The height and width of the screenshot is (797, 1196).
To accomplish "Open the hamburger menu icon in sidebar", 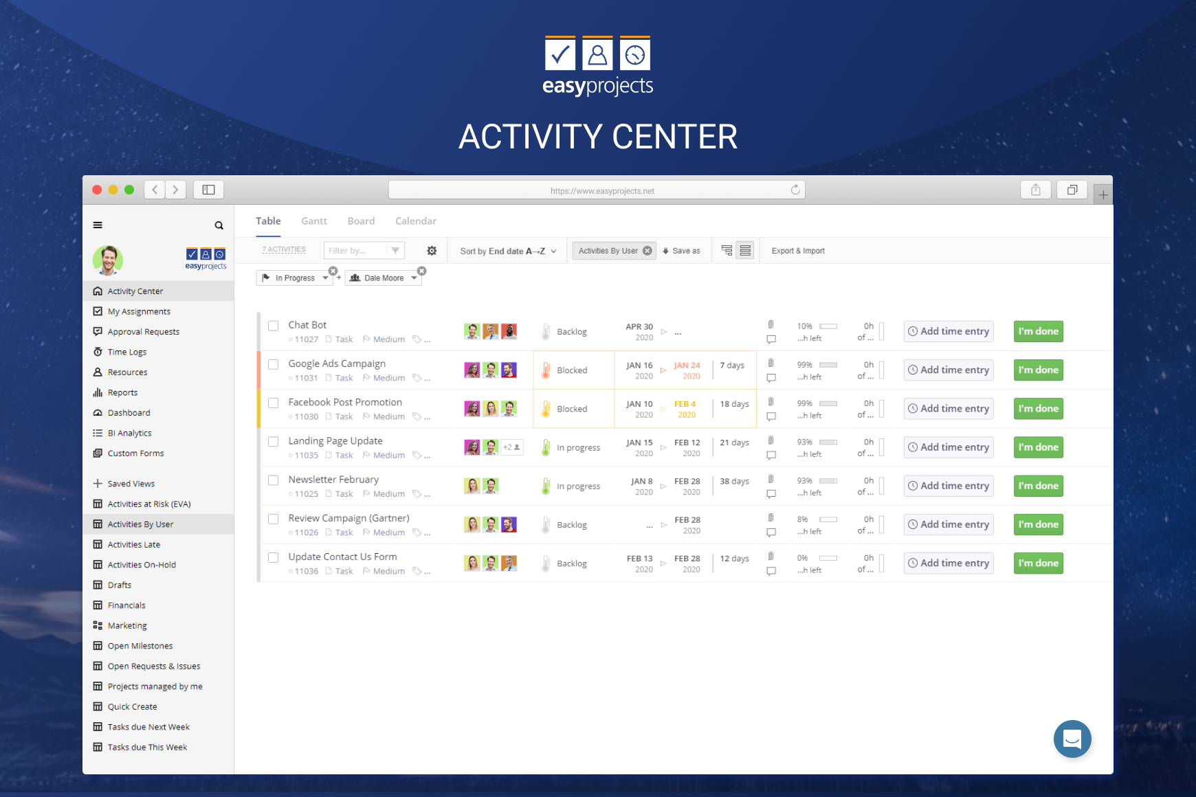I will (98, 225).
